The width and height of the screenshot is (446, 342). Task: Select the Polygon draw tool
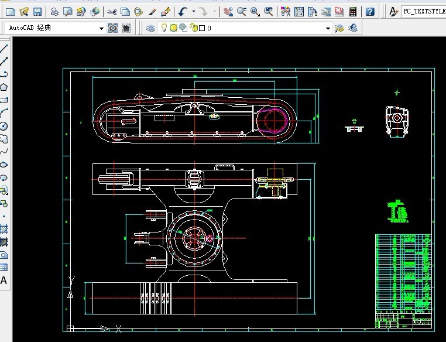click(x=4, y=87)
